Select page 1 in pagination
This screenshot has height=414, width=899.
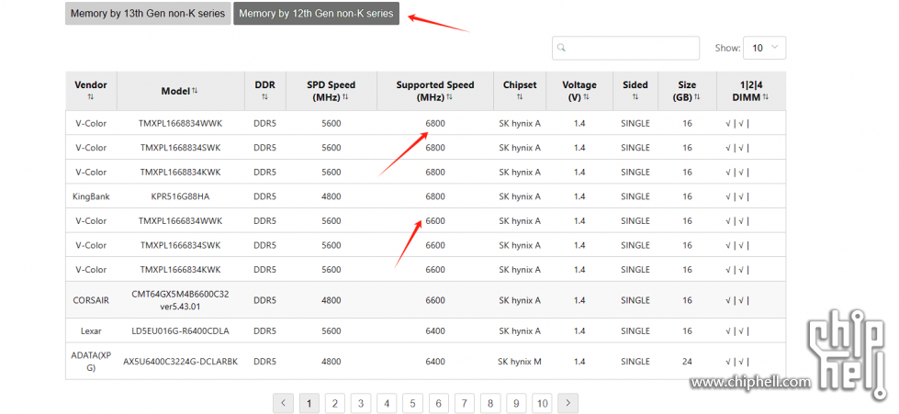(309, 404)
